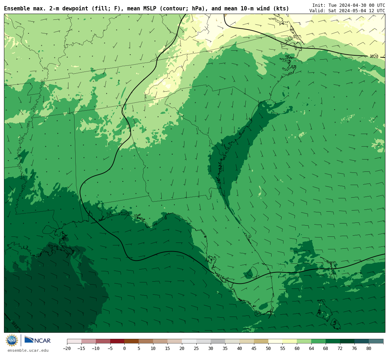389x355 pixels.
Task: Pick the colorbar swatch between 55 and 60
Action: click(290, 341)
